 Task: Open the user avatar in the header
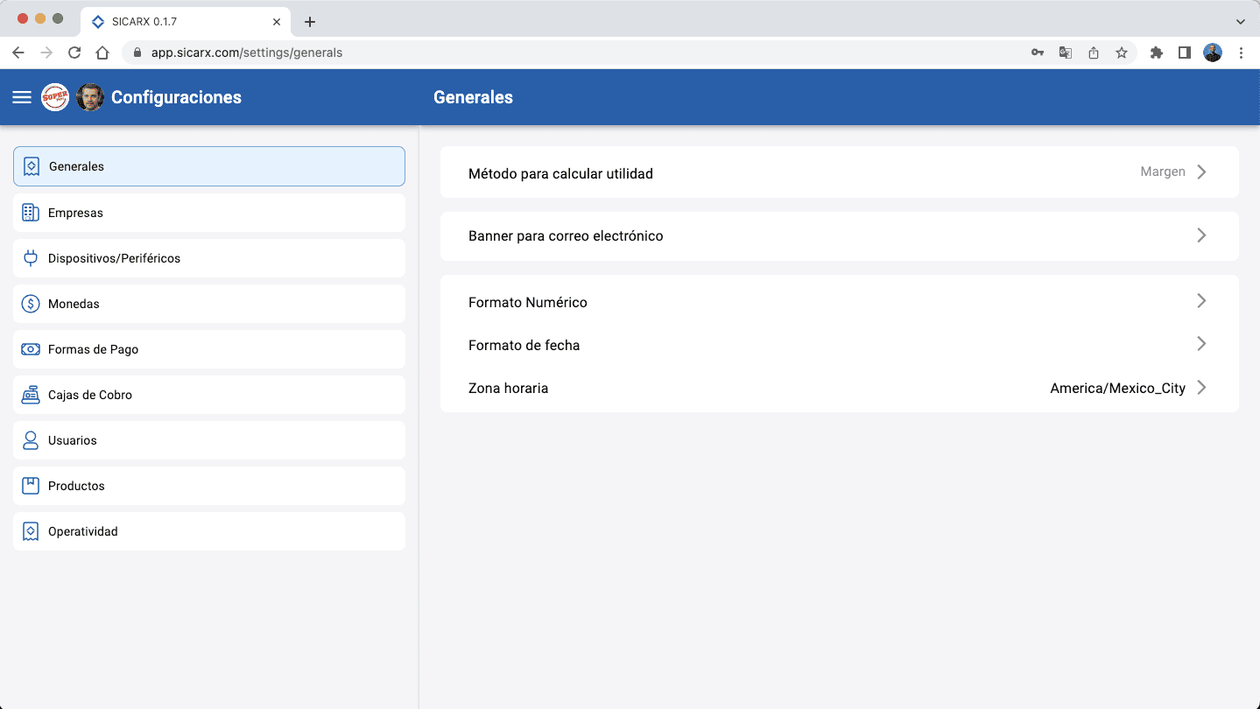90,97
